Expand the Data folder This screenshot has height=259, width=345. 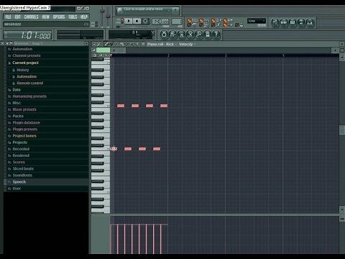click(17, 90)
